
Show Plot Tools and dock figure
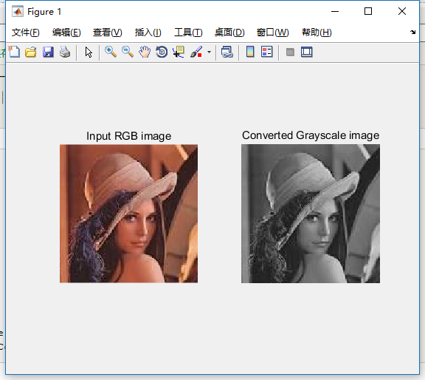point(306,52)
